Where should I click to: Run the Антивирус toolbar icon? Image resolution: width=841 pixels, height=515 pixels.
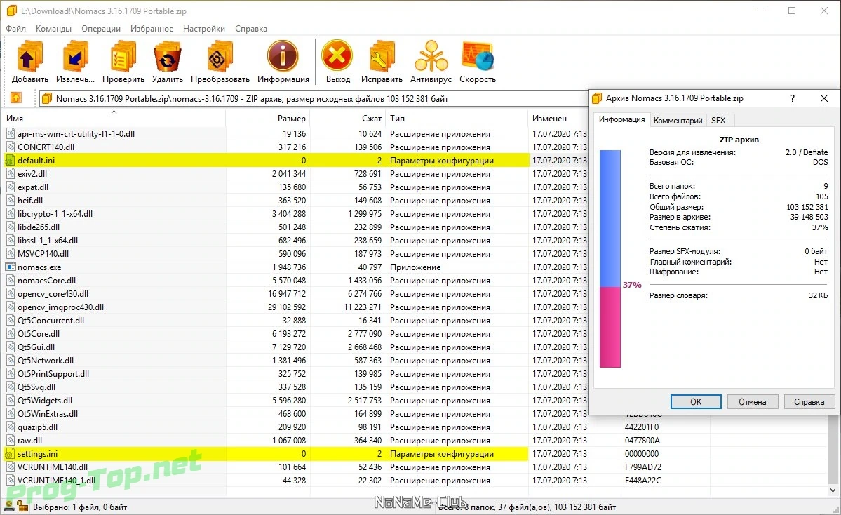point(431,56)
